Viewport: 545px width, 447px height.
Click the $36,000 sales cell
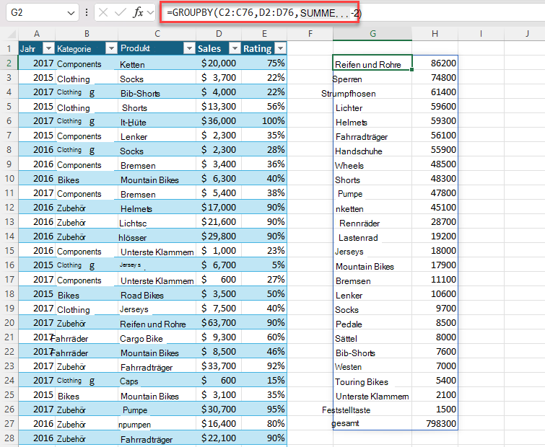coord(219,121)
